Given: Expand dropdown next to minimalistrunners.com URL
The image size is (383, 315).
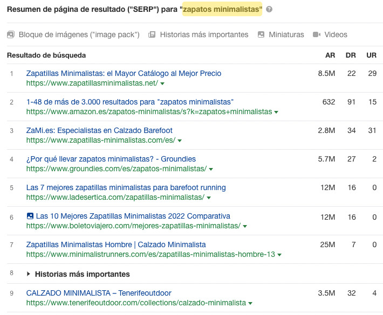Looking at the screenshot, I should coord(279,255).
